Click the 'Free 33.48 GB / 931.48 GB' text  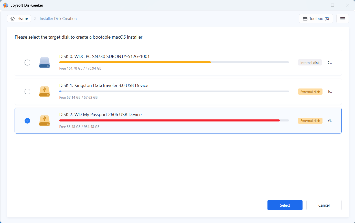tap(79, 127)
